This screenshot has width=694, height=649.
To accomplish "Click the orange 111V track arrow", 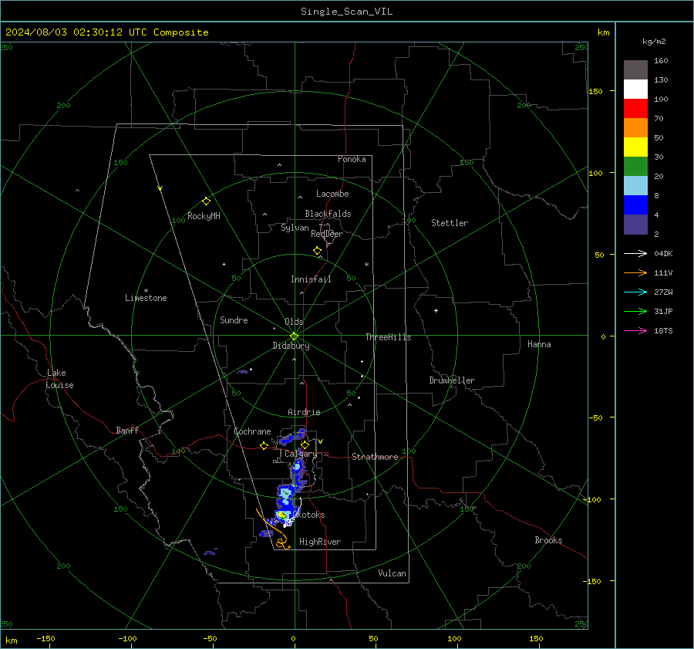I will point(635,273).
